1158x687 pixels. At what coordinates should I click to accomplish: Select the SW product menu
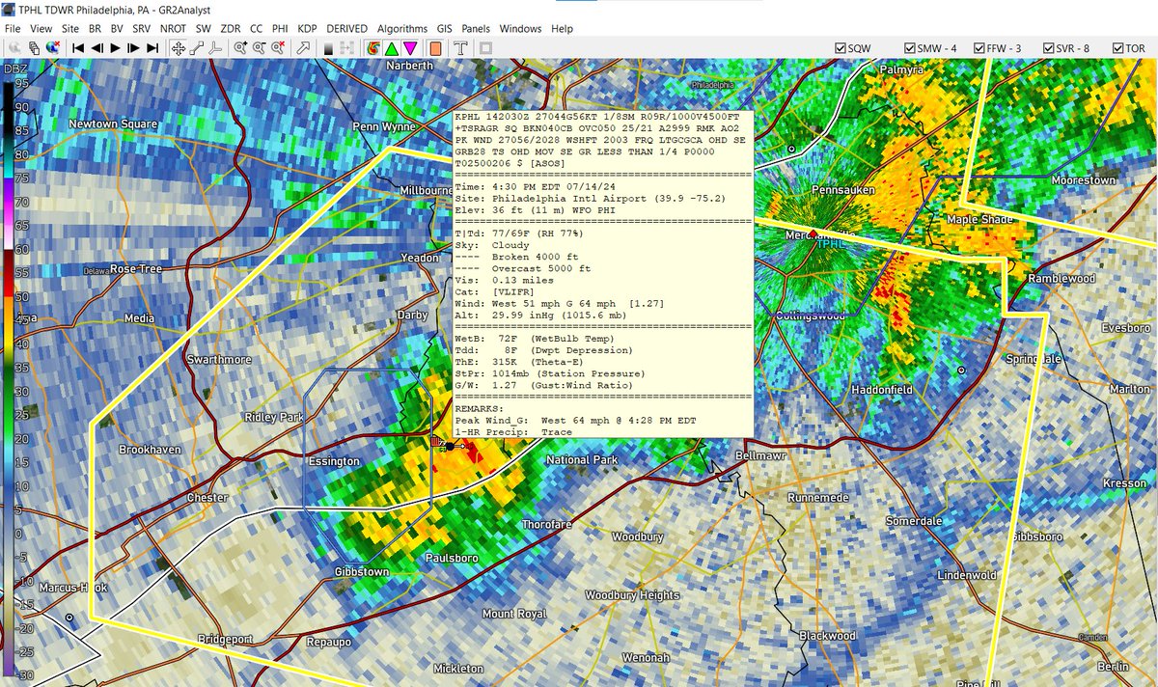204,29
